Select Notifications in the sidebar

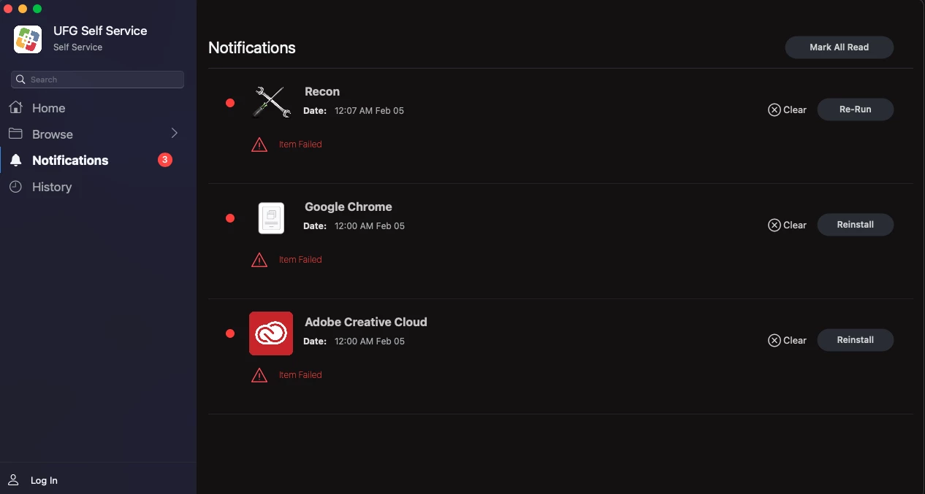point(98,161)
